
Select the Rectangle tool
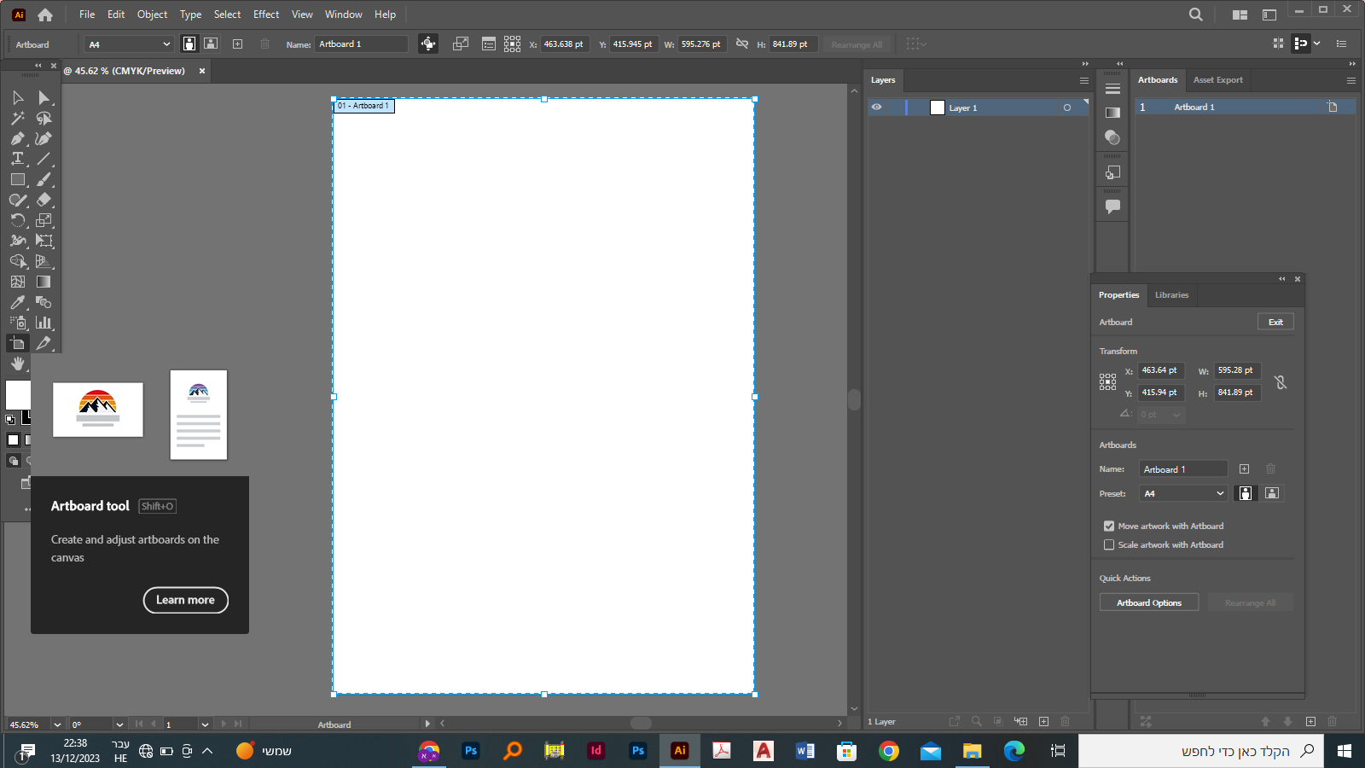(17, 179)
